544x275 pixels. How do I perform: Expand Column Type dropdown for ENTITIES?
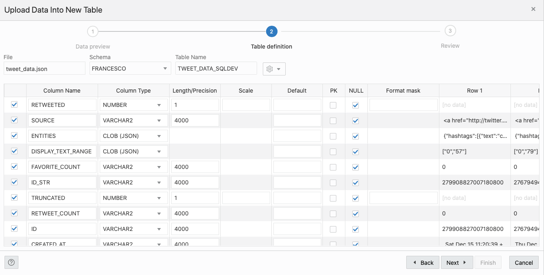pos(134,136)
